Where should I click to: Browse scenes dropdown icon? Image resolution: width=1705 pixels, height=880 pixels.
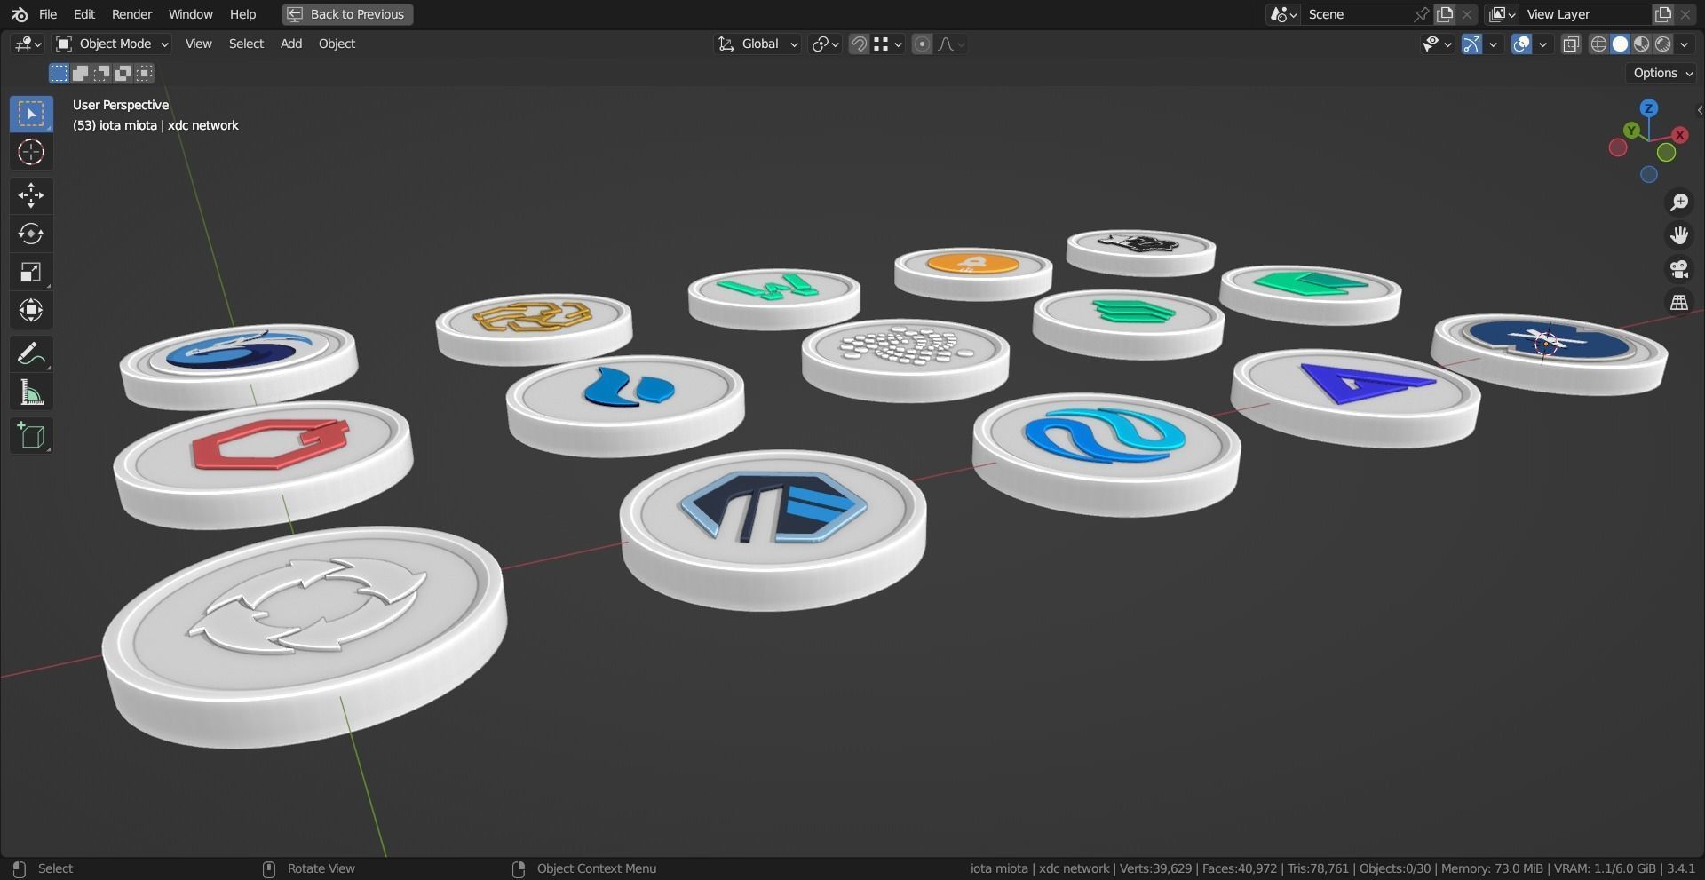1283,14
